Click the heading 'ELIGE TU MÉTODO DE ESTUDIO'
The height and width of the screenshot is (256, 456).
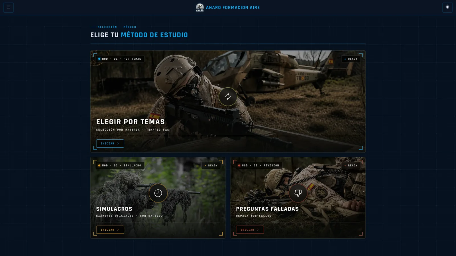point(139,35)
